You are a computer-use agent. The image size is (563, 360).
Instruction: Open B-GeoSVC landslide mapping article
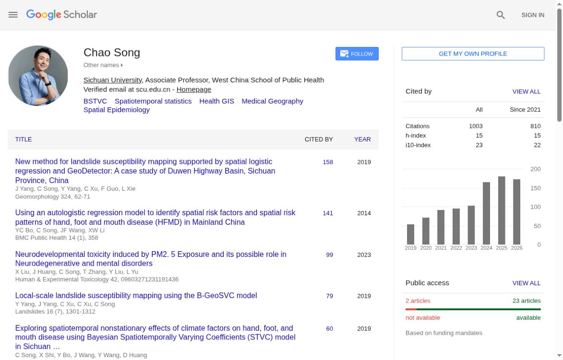click(136, 295)
